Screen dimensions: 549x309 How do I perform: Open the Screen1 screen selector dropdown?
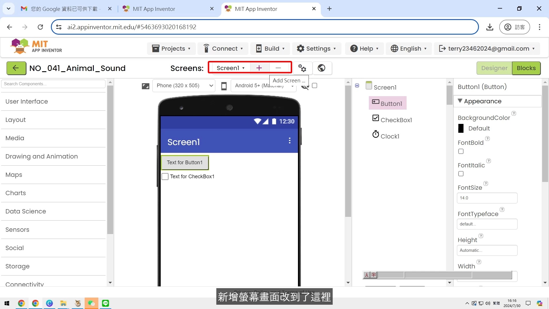230,68
